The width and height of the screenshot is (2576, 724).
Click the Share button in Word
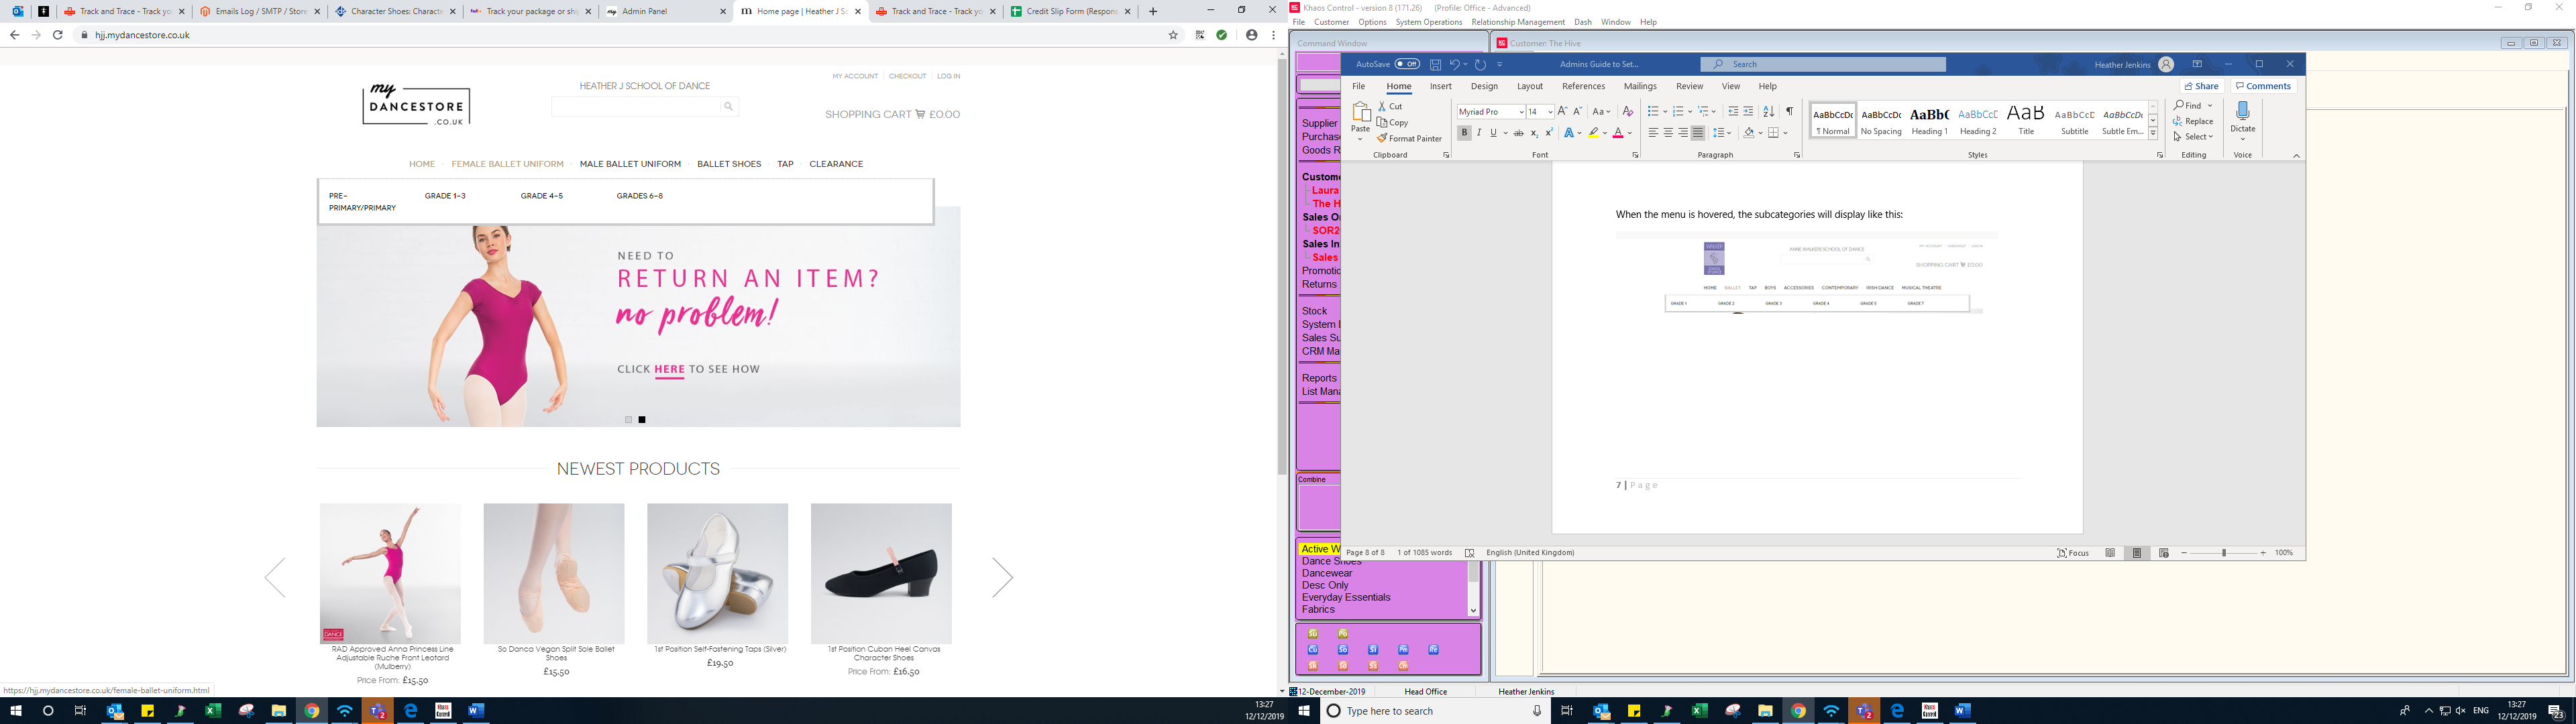click(x=2202, y=86)
